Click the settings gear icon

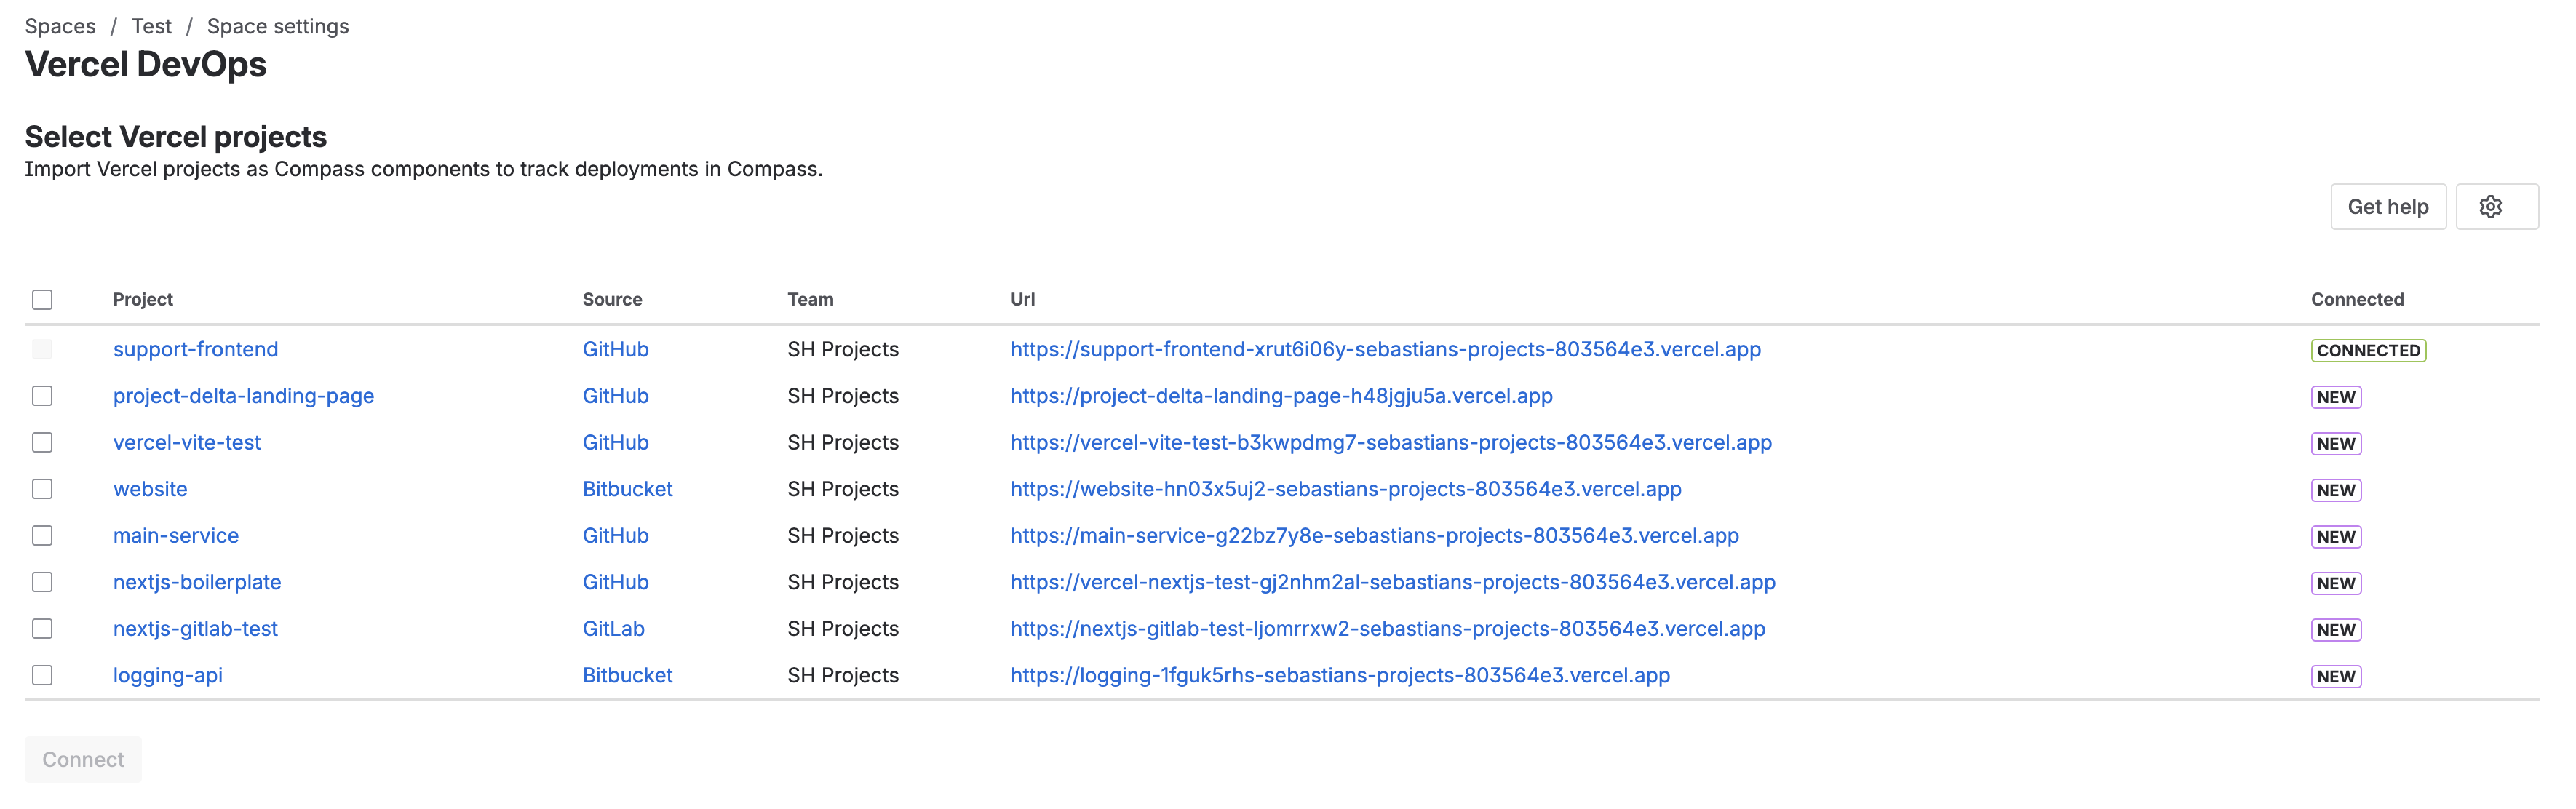click(2490, 207)
